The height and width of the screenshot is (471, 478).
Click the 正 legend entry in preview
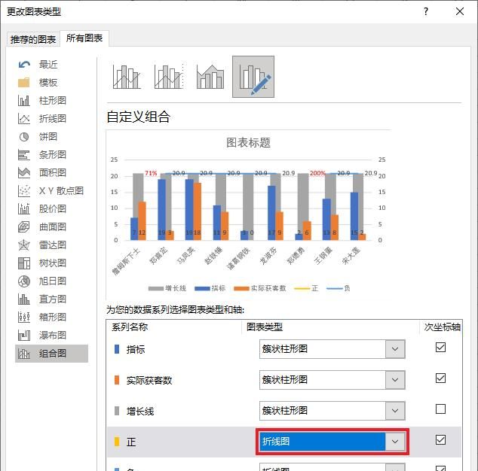pos(306,288)
